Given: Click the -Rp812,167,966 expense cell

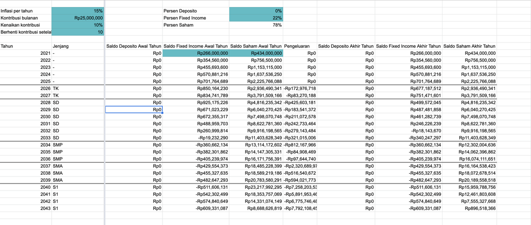Looking at the screenshot, I should click(x=300, y=145).
